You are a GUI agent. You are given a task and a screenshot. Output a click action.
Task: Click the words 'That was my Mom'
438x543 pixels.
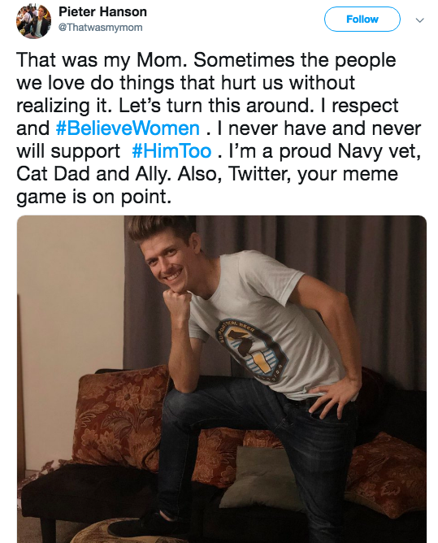tap(98, 60)
